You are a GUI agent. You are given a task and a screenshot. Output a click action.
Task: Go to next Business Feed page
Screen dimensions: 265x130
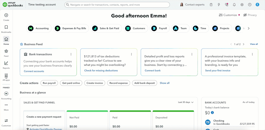(243, 44)
